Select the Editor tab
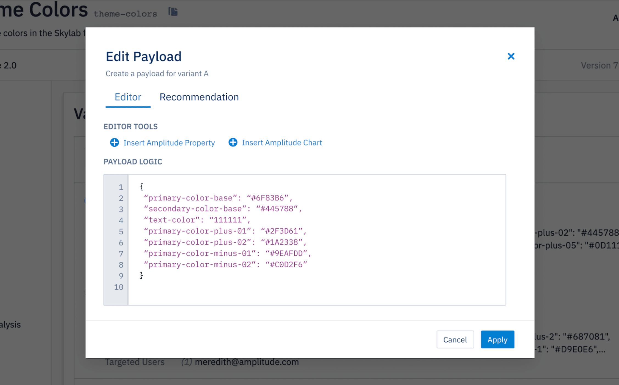619x385 pixels. point(128,97)
